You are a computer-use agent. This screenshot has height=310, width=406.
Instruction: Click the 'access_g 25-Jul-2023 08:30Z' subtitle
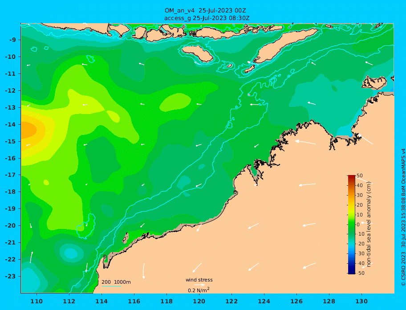coord(207,18)
